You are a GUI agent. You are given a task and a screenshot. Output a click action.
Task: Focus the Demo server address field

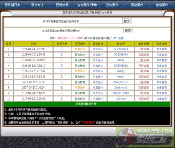coord(102,31)
